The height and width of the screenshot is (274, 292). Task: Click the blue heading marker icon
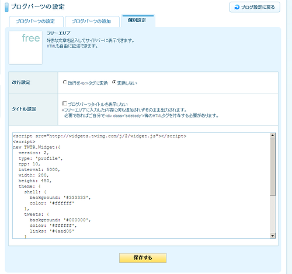tap(6, 7)
